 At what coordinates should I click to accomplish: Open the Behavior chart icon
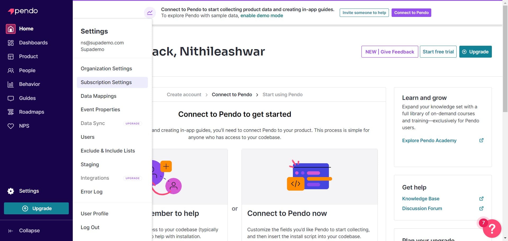tap(11, 84)
